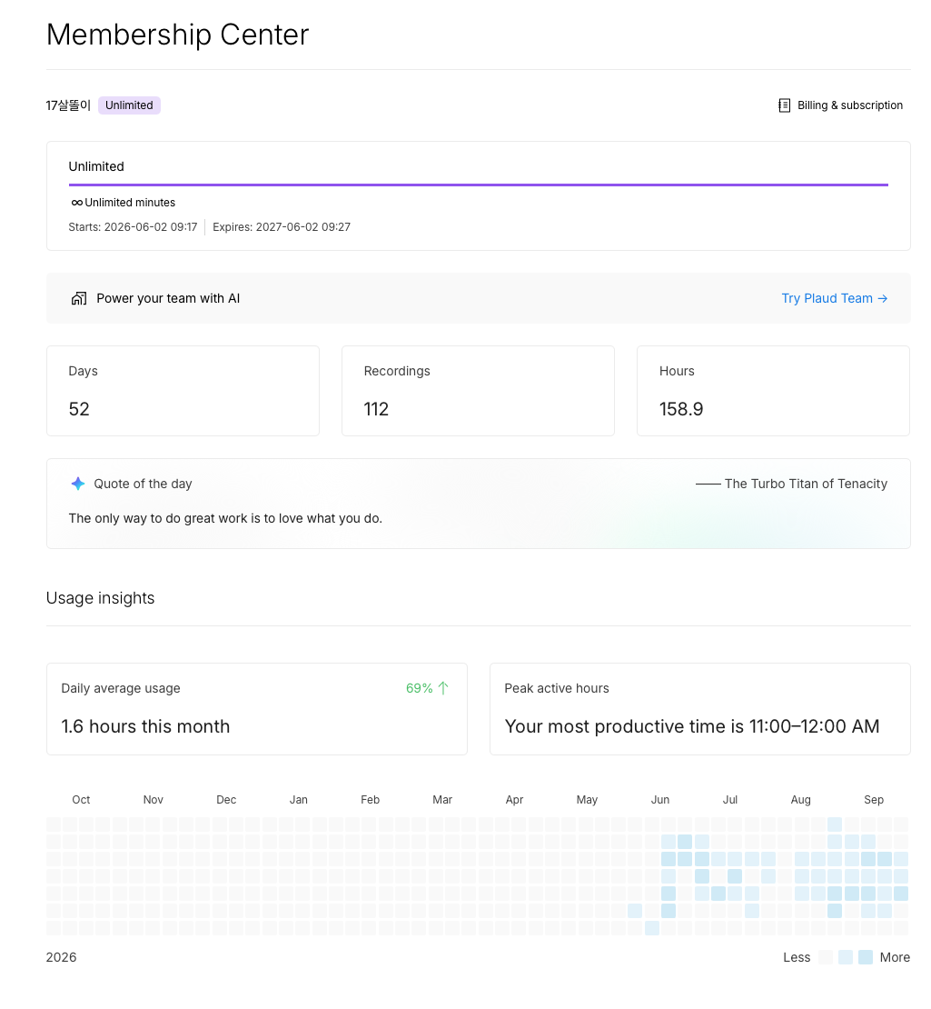Click the infinity icon before Unlimited minutes
The width and height of the screenshot is (931, 1009).
click(76, 203)
